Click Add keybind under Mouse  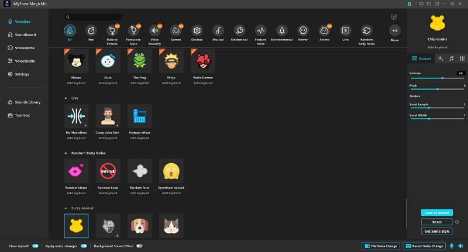tap(76, 83)
